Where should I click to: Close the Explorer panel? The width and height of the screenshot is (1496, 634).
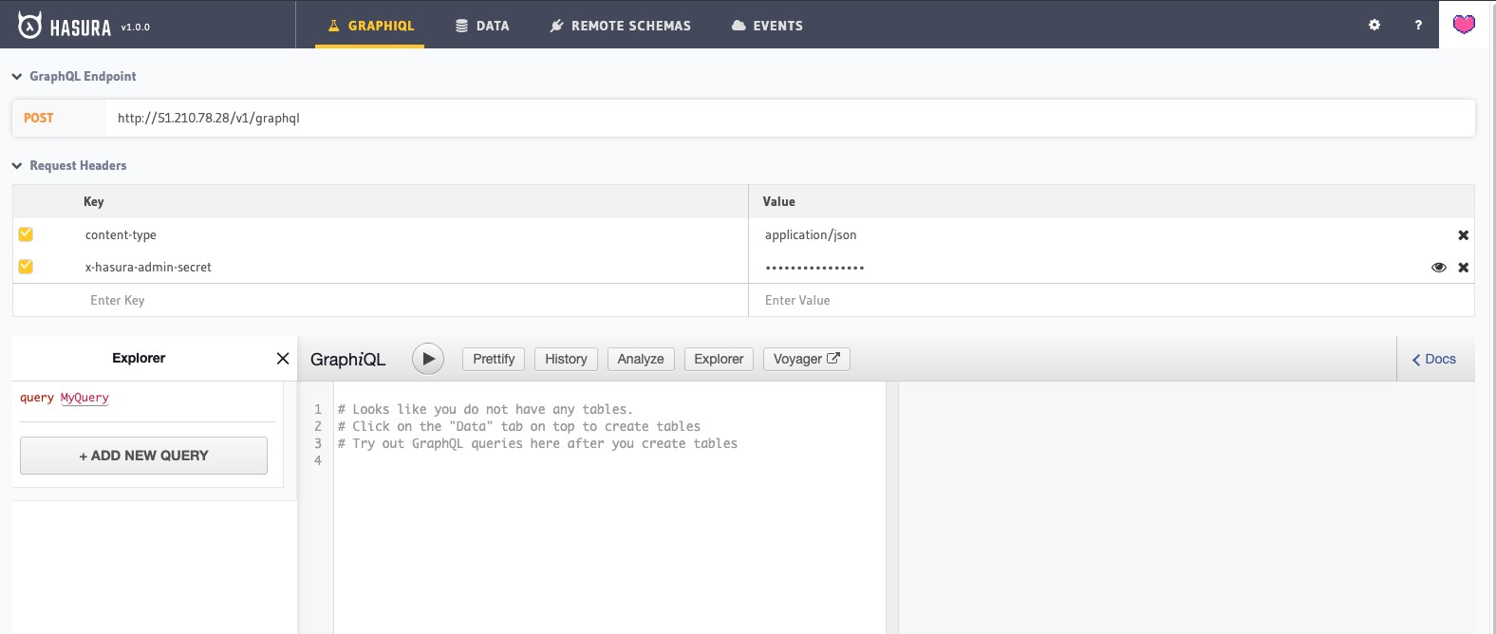pos(283,358)
